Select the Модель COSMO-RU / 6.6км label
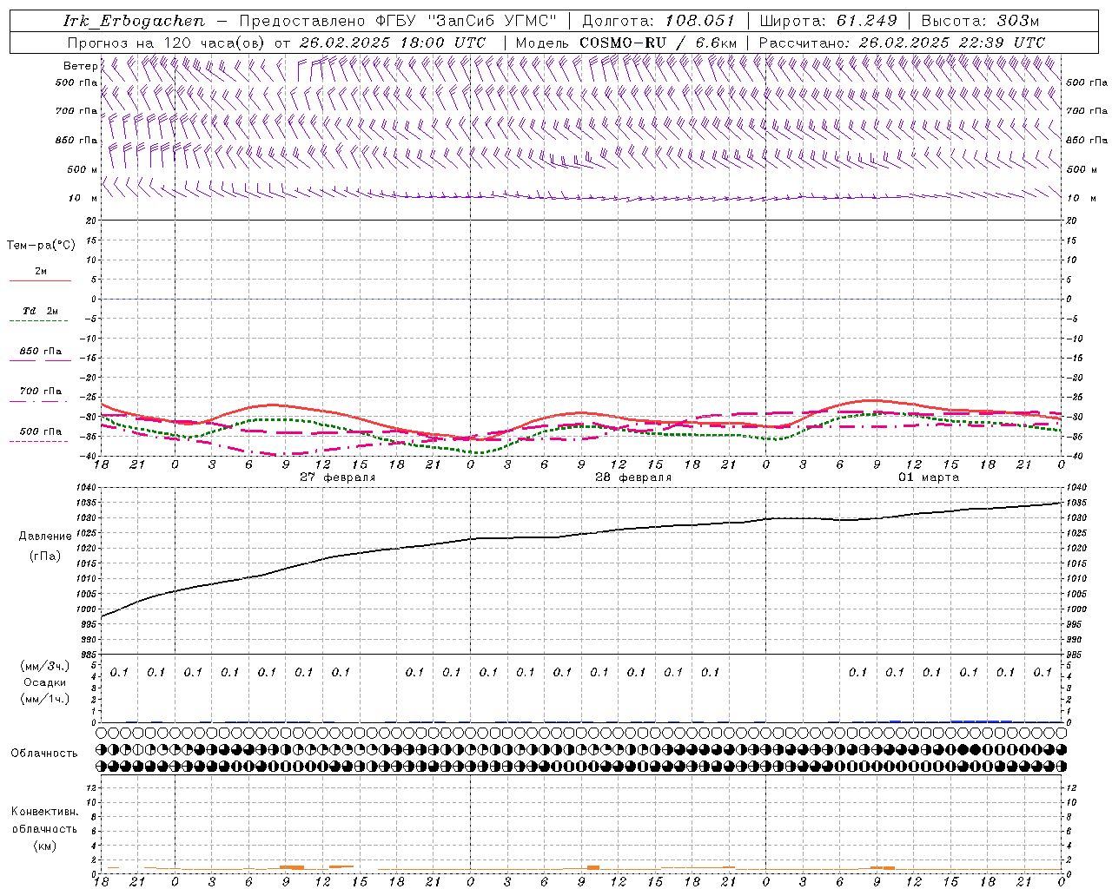1112x889 pixels. click(x=625, y=43)
